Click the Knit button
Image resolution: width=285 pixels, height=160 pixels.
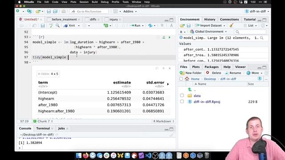pos(69,26)
